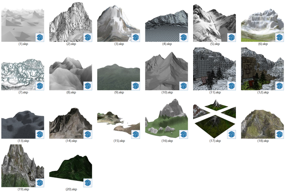Screen dimensions: 285x193
Task: Select the (10).skp low-poly grey peaks thumbnail
Action: coord(166,71)
